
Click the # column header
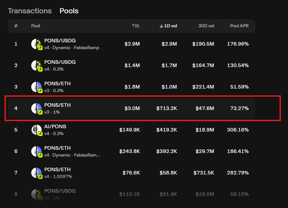16,26
